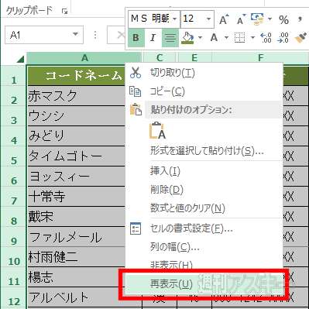Click the Select All corner triangle
Viewport: 309px width, 309px height.
(x=20, y=59)
